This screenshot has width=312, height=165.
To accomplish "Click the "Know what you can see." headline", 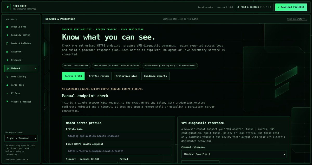I will pos(109,37).
